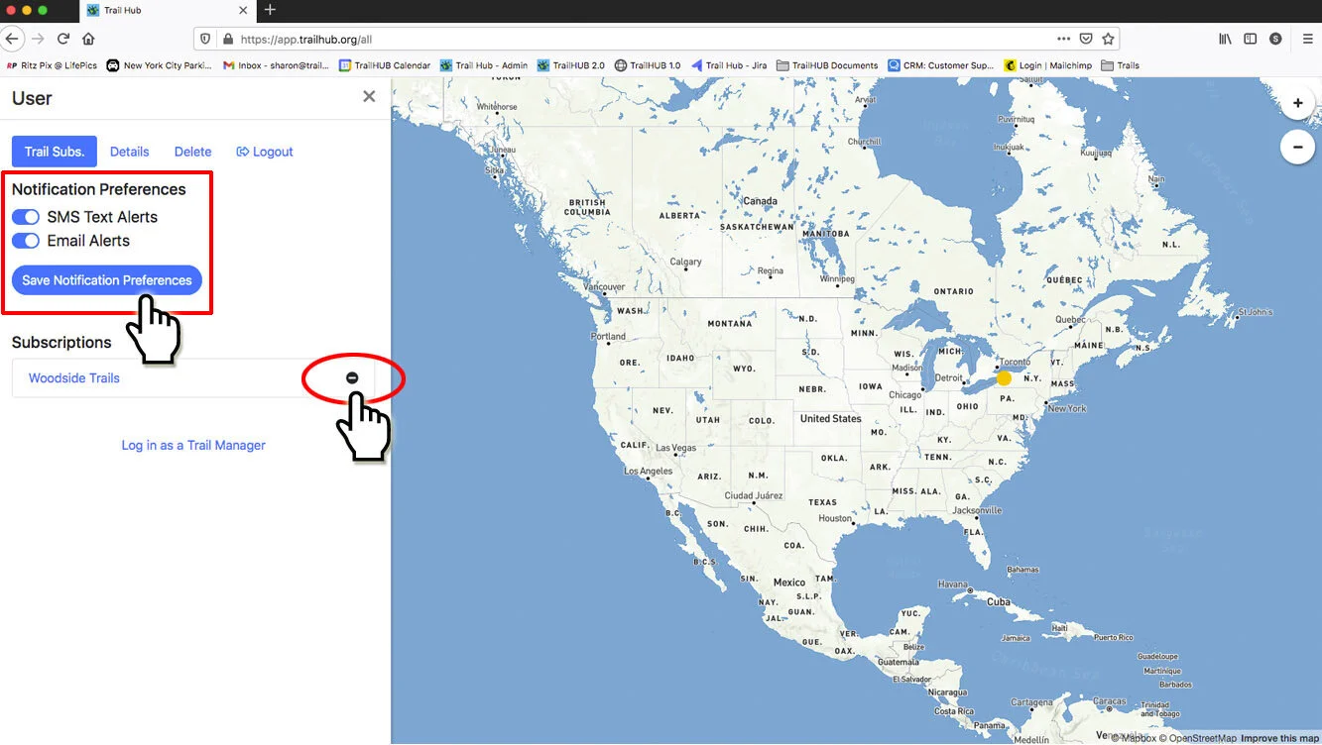This screenshot has width=1322, height=745.
Task: Go to browser home page
Action: tap(88, 39)
